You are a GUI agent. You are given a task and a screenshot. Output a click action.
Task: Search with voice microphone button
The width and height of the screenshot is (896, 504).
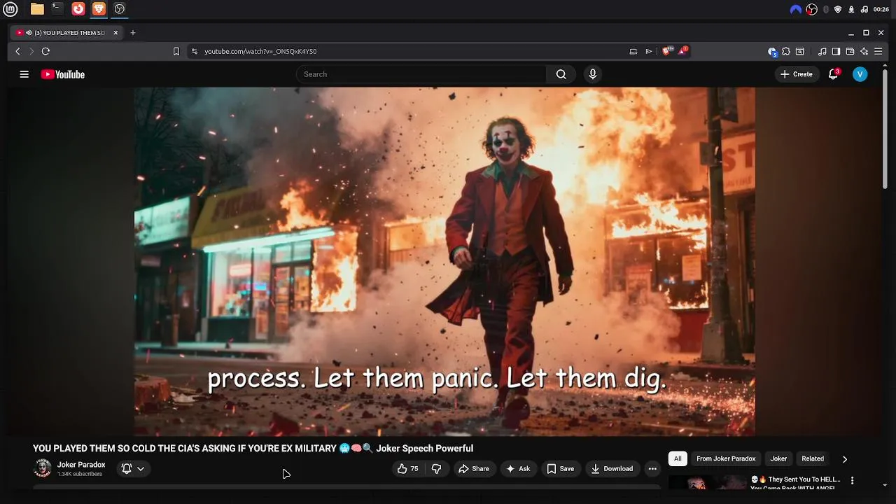pos(593,74)
